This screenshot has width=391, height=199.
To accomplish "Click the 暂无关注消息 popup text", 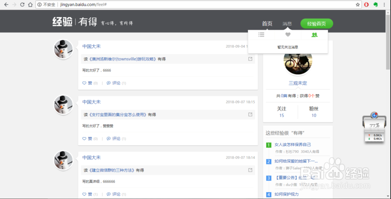I will [288, 47].
